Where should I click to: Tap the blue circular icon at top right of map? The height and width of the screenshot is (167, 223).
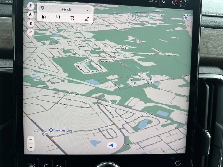pos(186,17)
